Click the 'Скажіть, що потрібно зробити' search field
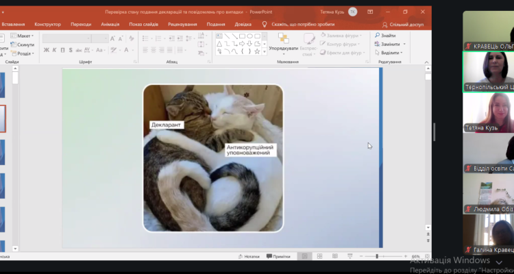The image size is (514, 274). click(x=302, y=24)
